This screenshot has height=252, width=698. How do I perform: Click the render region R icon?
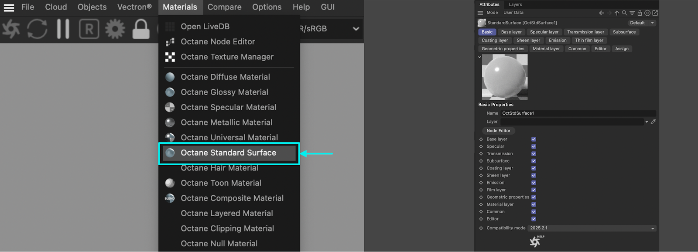click(89, 29)
